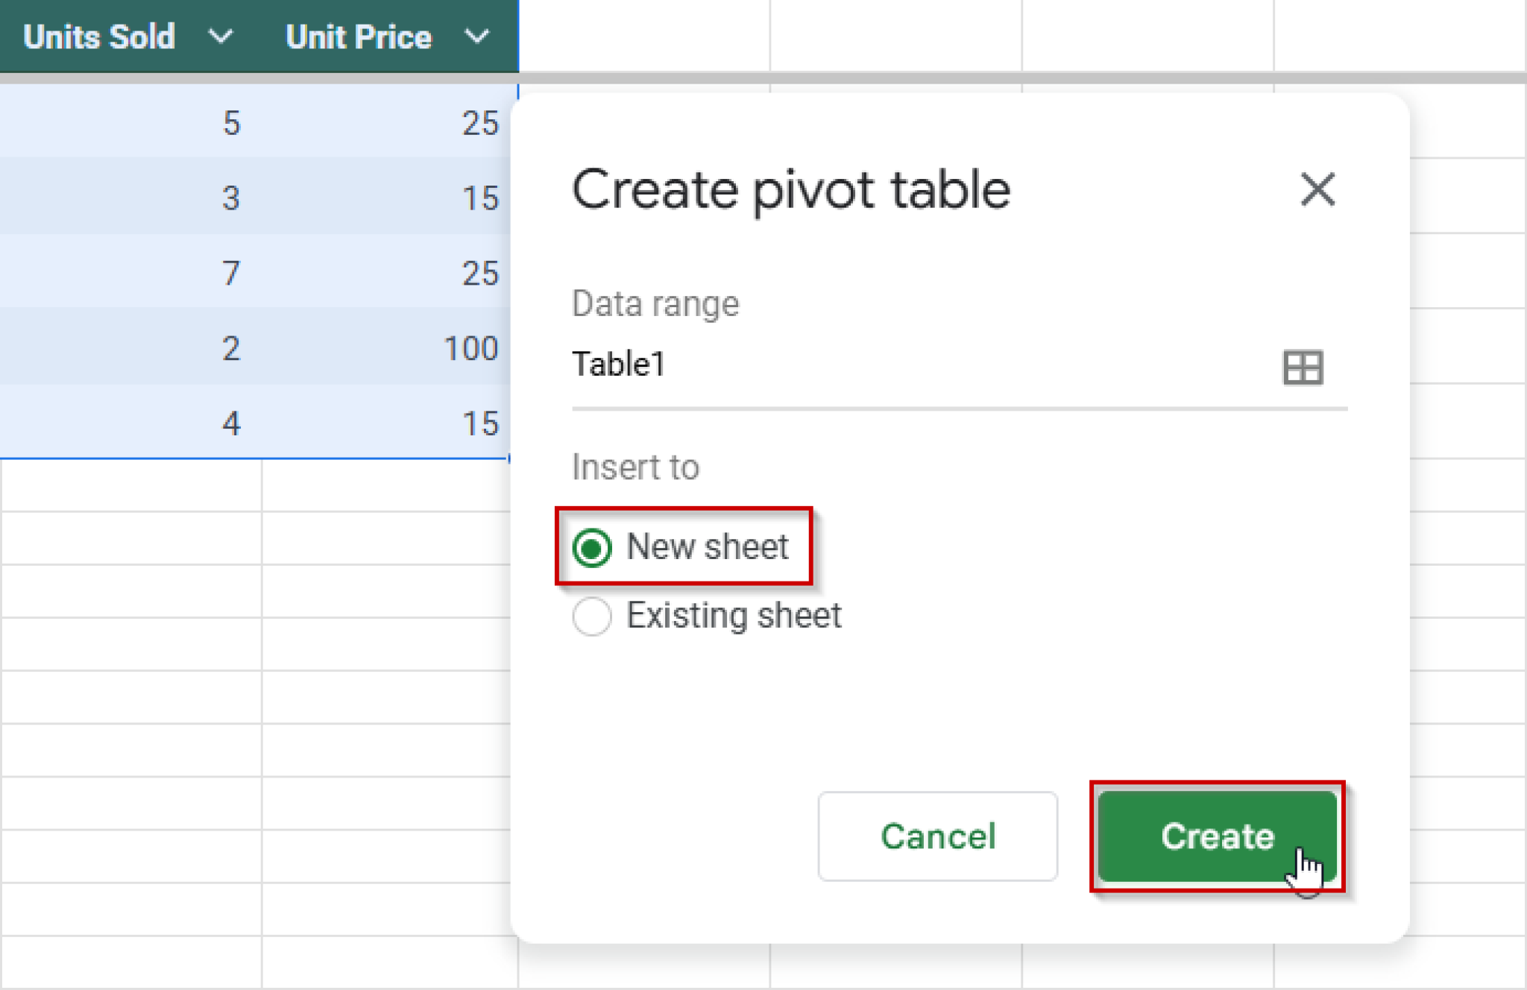This screenshot has width=1527, height=990.
Task: Select Existing sheet as insert destination
Action: click(591, 617)
